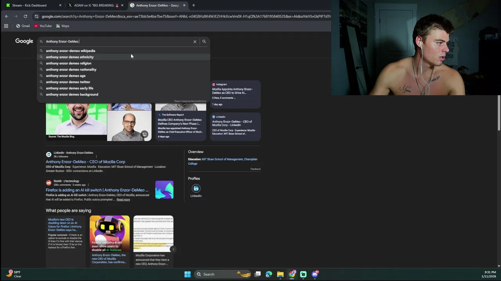Click the magnifier search submit icon
This screenshot has width=501, height=281.
(x=204, y=41)
